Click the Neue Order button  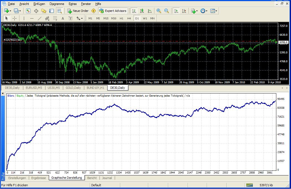point(78,11)
